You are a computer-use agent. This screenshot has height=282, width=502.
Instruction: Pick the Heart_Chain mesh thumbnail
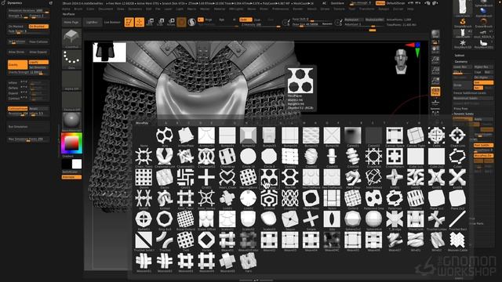point(227,177)
